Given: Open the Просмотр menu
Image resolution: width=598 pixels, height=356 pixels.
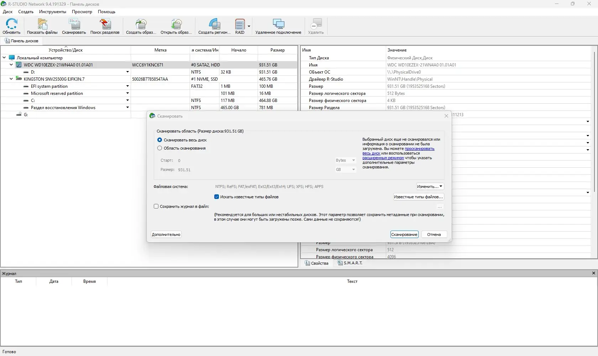Looking at the screenshot, I should (x=82, y=12).
